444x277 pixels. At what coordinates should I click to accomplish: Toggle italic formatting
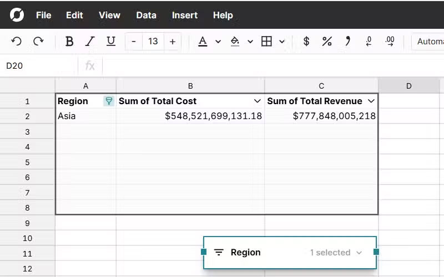pos(90,42)
